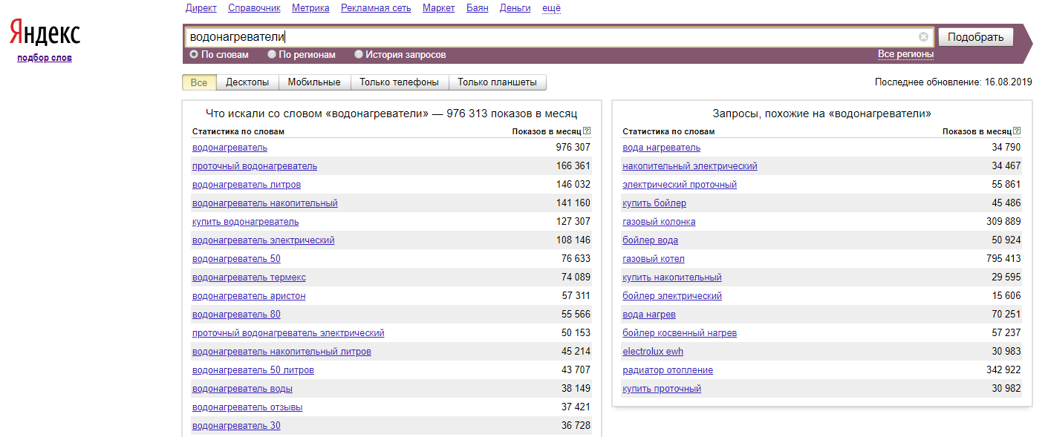The image size is (1048, 437).
Task: Click the 'проточный водонагреватель' keyword link
Action: [x=254, y=166]
